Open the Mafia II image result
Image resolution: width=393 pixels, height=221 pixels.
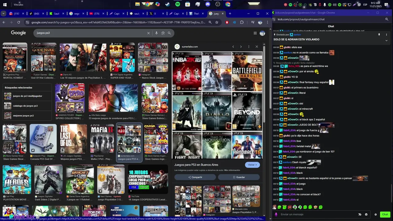click(x=102, y=139)
